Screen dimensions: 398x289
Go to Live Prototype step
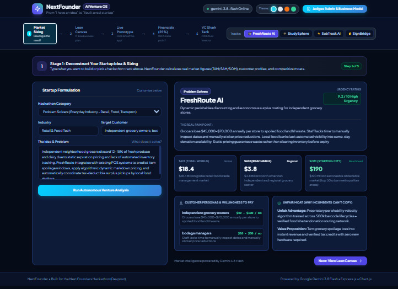122,34
